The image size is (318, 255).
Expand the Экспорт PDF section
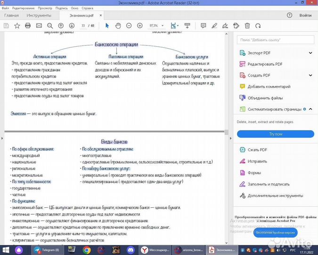point(310,52)
